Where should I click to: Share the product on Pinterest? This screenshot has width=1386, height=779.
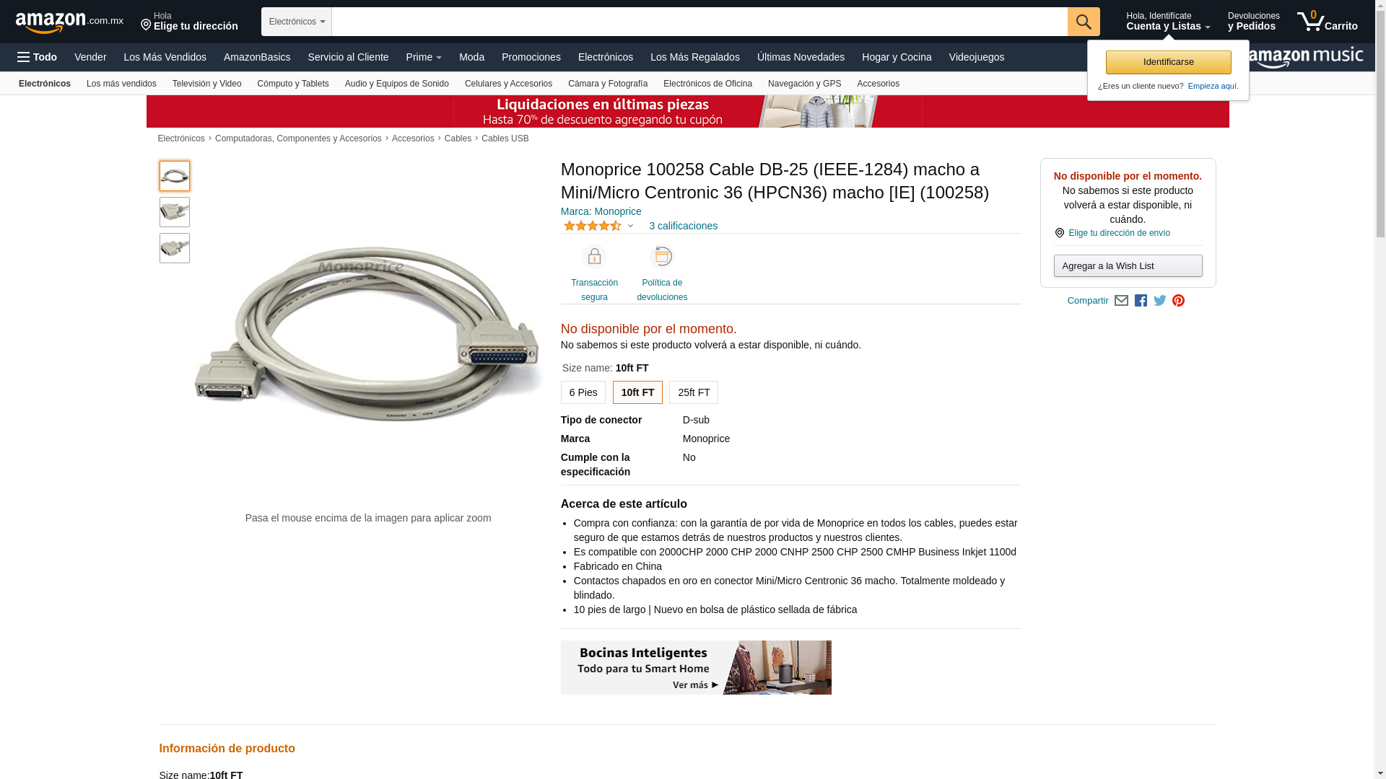[x=1179, y=301]
